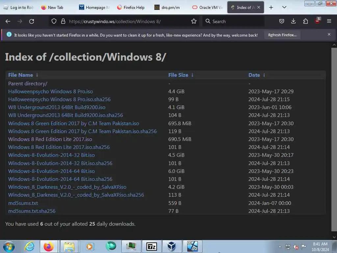The height and width of the screenshot is (253, 337).
Task: Open tracking protection shield icon
Action: pyautogui.click(x=54, y=21)
